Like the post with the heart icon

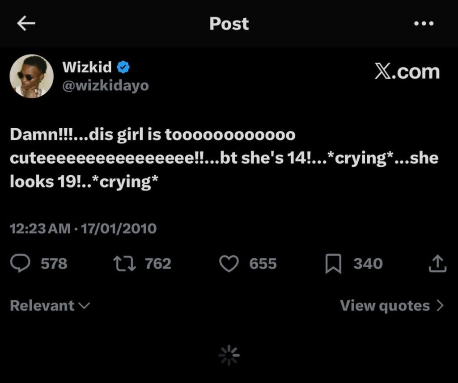click(229, 264)
